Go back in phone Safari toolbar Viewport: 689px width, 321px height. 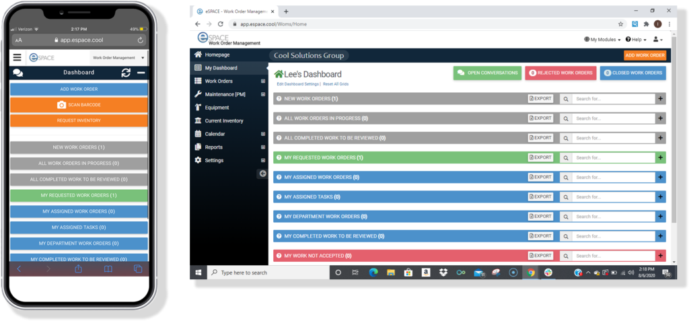(x=19, y=269)
